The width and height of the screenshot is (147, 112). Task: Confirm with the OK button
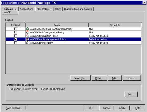(x=91, y=108)
